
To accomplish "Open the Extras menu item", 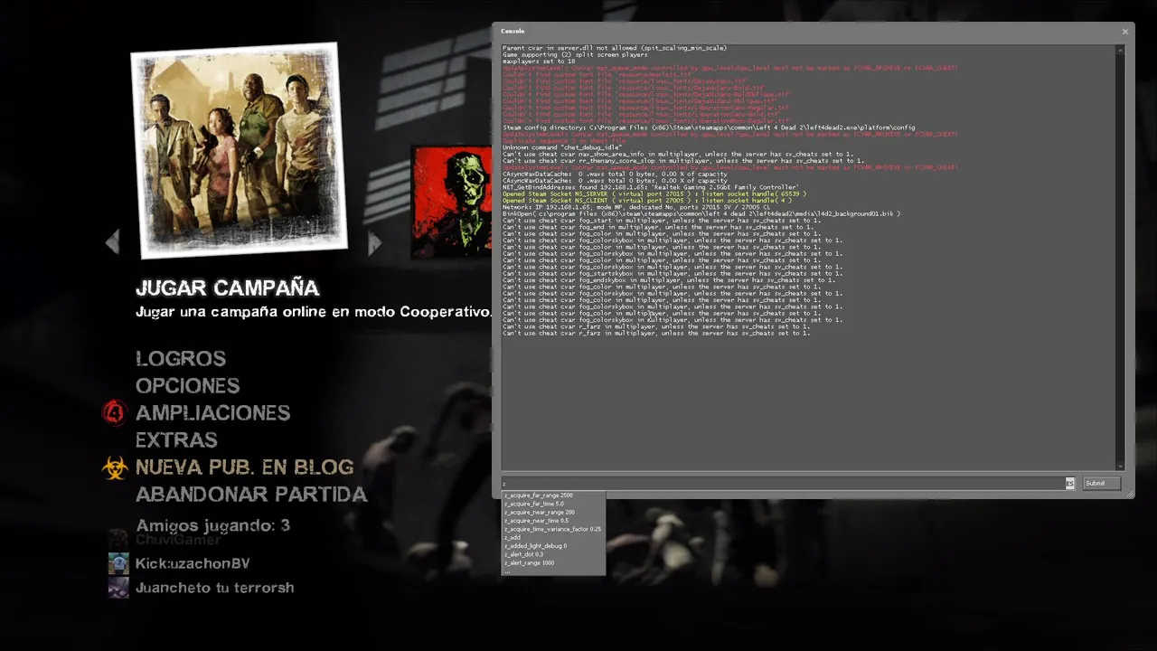I will pyautogui.click(x=176, y=440).
